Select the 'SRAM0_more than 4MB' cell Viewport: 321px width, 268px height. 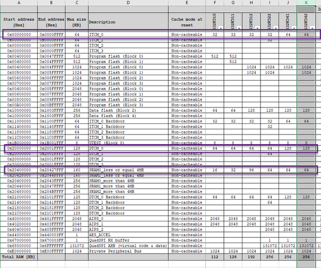[x=128, y=181]
